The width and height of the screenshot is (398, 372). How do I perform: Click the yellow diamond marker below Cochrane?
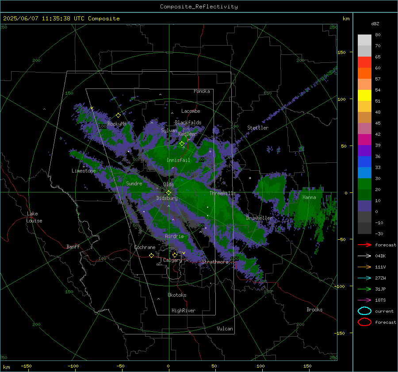(x=151, y=255)
